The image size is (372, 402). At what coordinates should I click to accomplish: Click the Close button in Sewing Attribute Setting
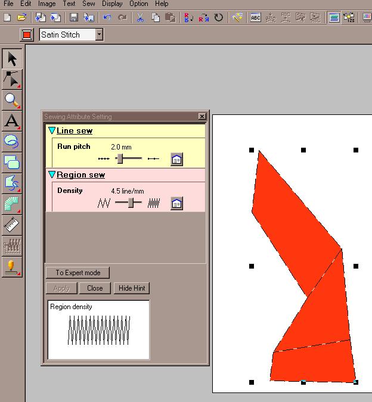95,288
